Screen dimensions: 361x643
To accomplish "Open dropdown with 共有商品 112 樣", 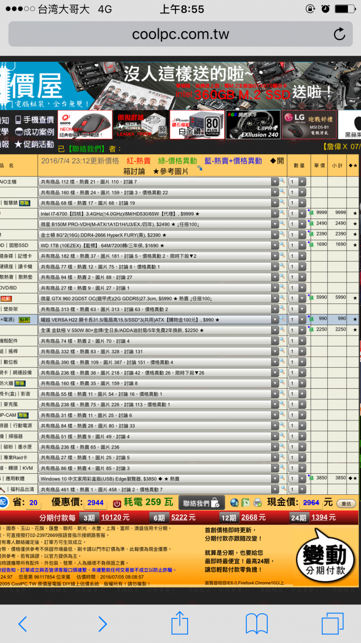I will coord(158,181).
